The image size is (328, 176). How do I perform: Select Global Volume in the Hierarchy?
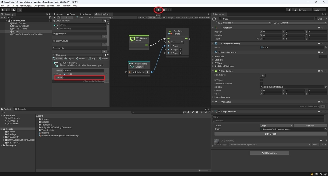coord(20,29)
